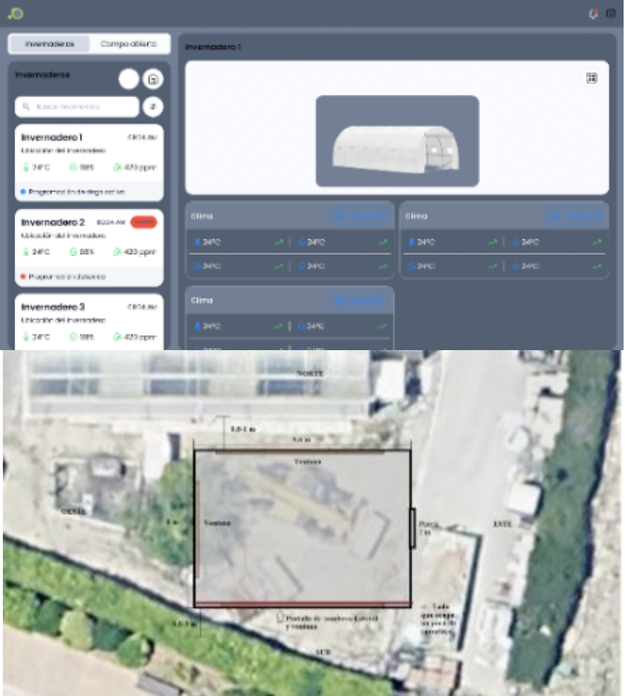Switch to the Invernaderos tab

50,44
